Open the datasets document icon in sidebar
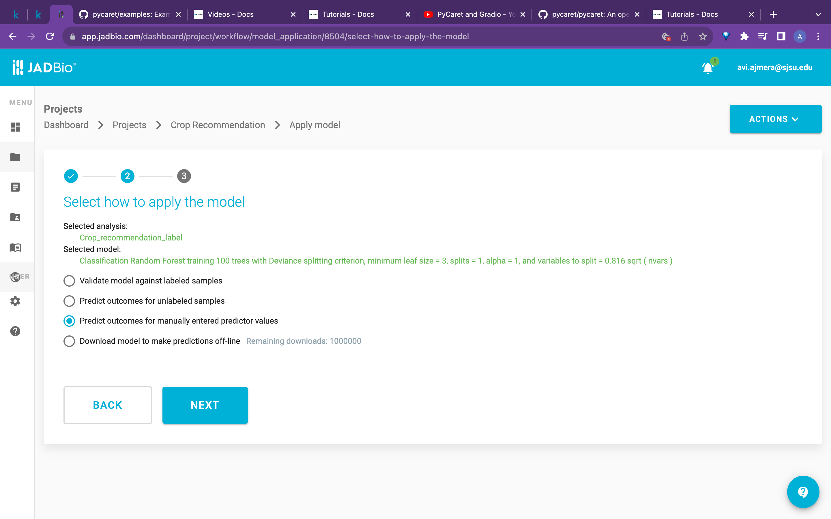This screenshot has height=519, width=831. pyautogui.click(x=15, y=187)
